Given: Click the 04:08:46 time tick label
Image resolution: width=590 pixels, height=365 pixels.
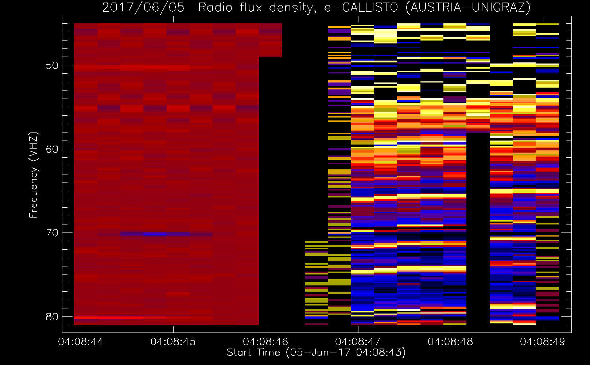Looking at the screenshot, I should pyautogui.click(x=265, y=342).
